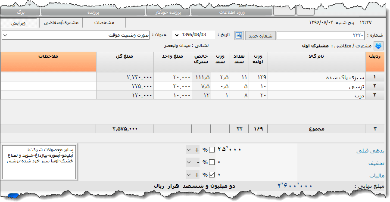Screen dimensions: 390x202
Task: Click the ملاحظات column header
Action: pos(48,62)
